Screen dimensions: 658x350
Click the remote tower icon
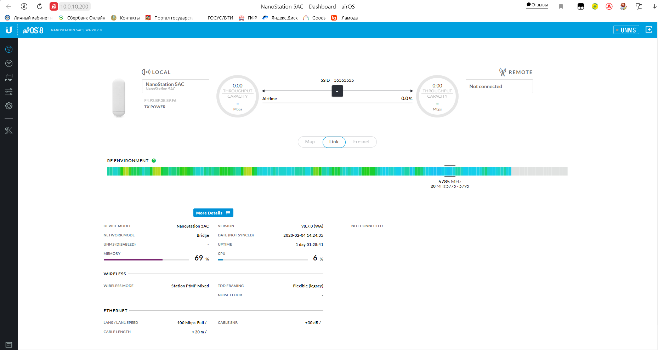(503, 72)
